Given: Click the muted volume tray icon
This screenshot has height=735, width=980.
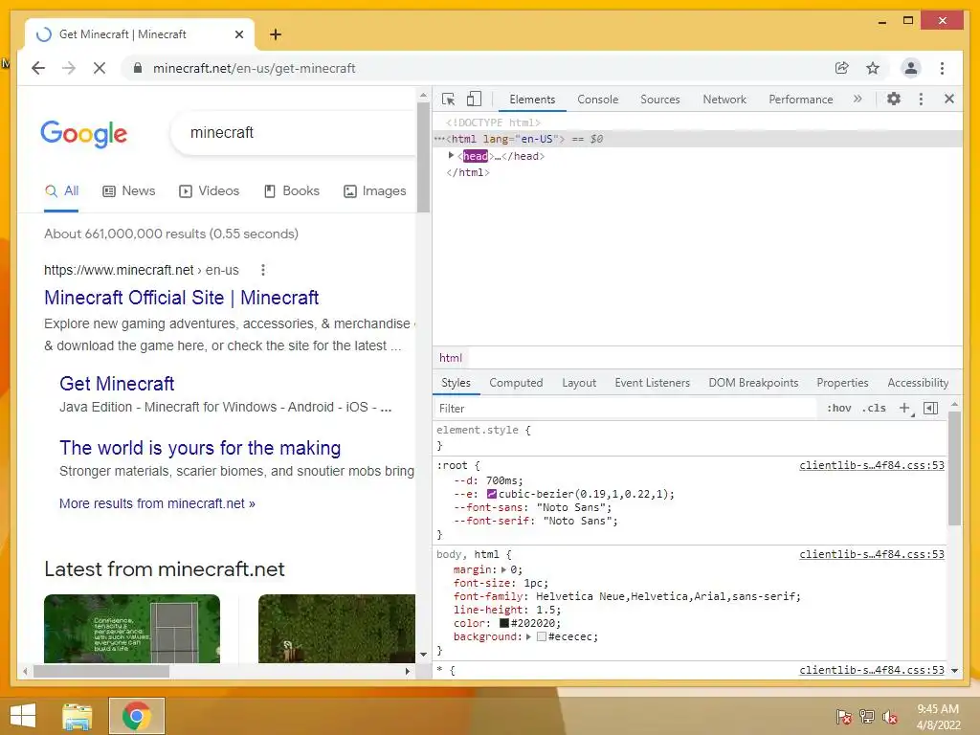Looking at the screenshot, I should pos(890,717).
